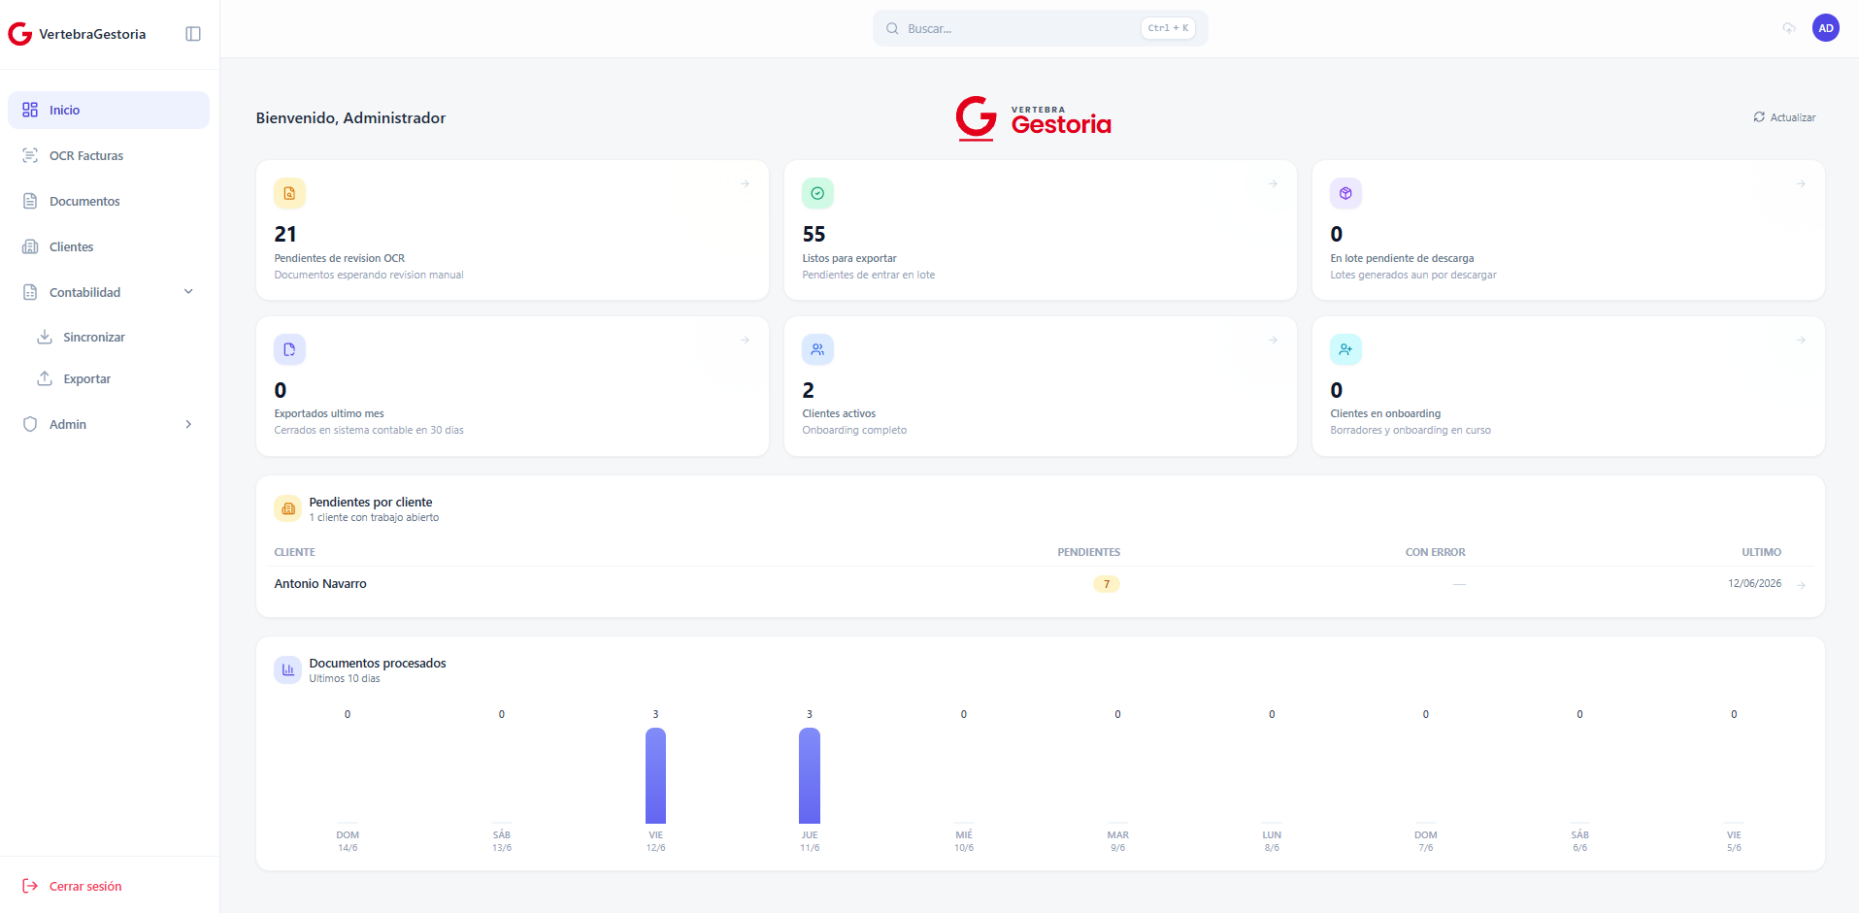The height and width of the screenshot is (913, 1859).
Task: Click the Clientes en onboarding user-plus icon
Action: coord(1345,349)
